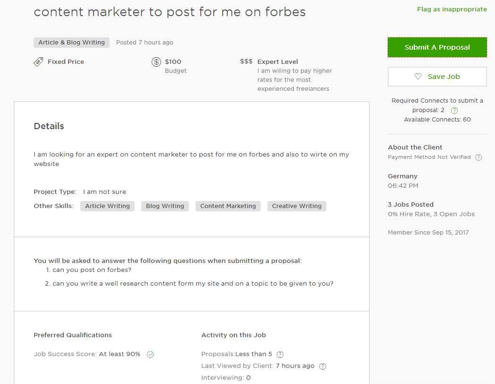The height and width of the screenshot is (384, 495).
Task: Click 'Member Since Sep 15, 2017' text
Action: (x=428, y=232)
